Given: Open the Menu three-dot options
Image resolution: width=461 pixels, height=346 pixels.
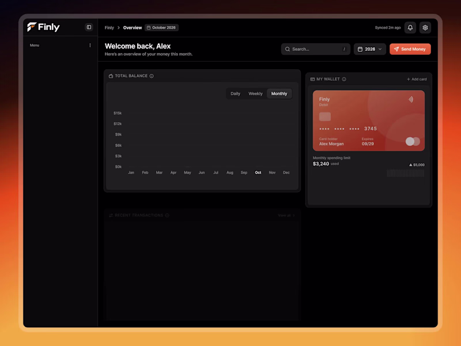Looking at the screenshot, I should 90,46.
